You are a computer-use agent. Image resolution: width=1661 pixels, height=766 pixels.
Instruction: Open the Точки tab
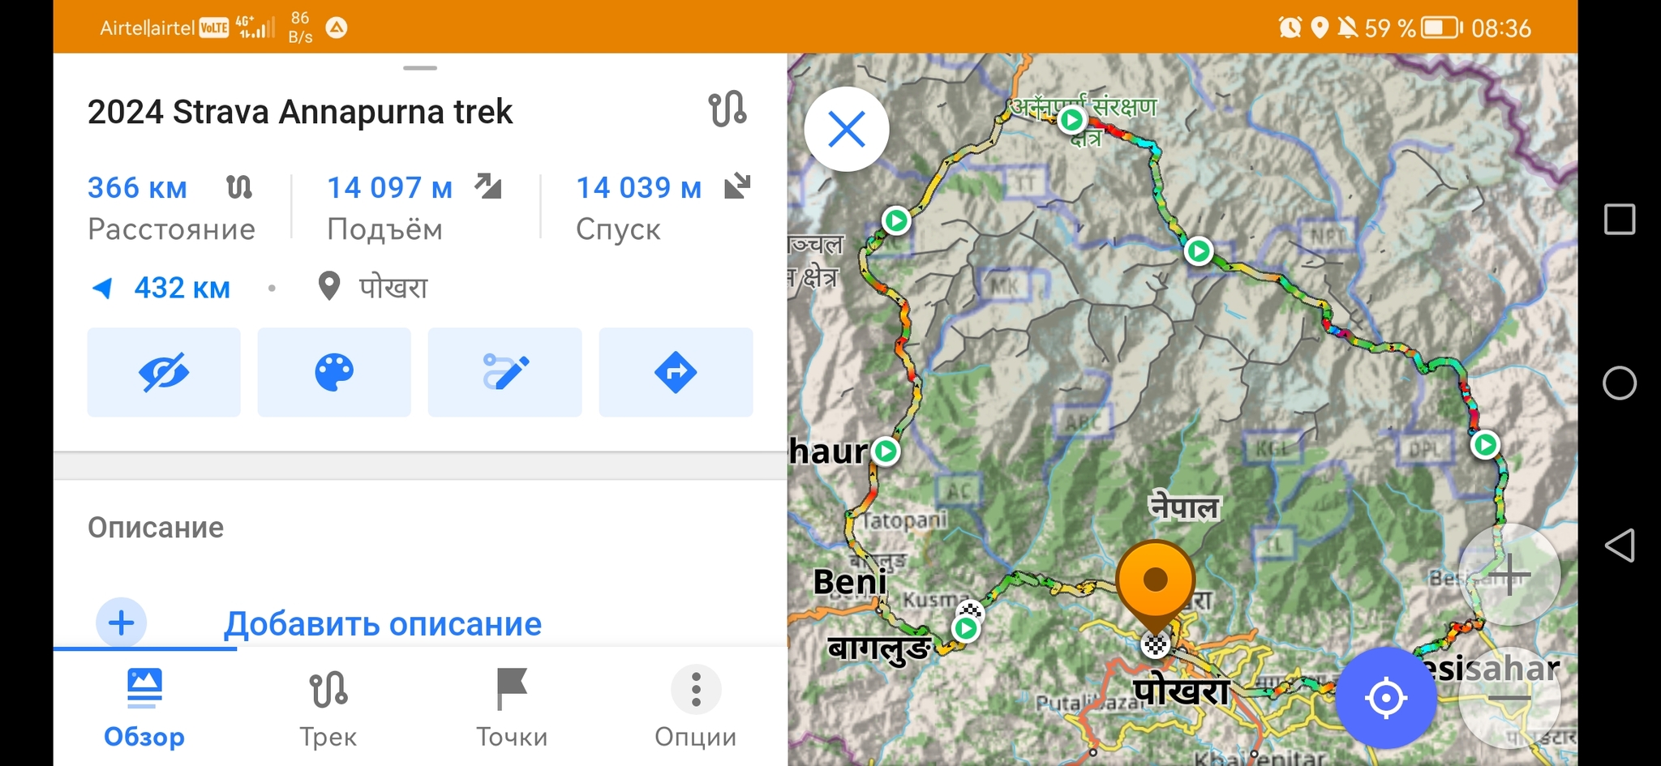point(512,708)
